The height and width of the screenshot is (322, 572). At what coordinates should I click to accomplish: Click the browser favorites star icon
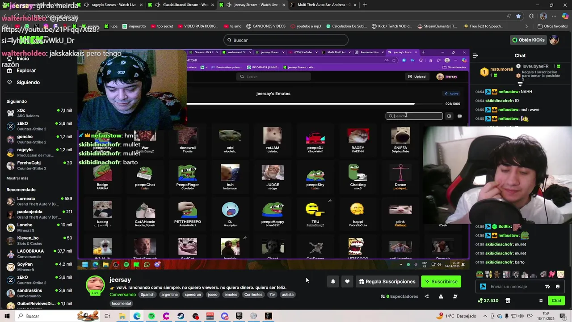pyautogui.click(x=518, y=16)
